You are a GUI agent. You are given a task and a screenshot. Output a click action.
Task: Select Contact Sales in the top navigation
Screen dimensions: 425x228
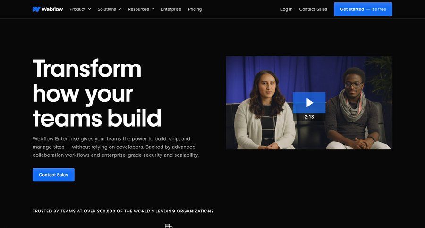coord(313,9)
